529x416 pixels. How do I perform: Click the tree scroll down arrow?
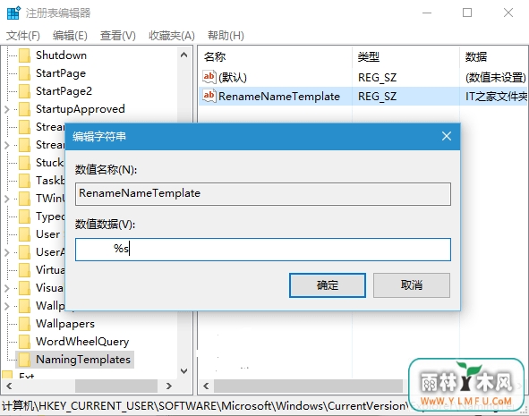(183, 371)
